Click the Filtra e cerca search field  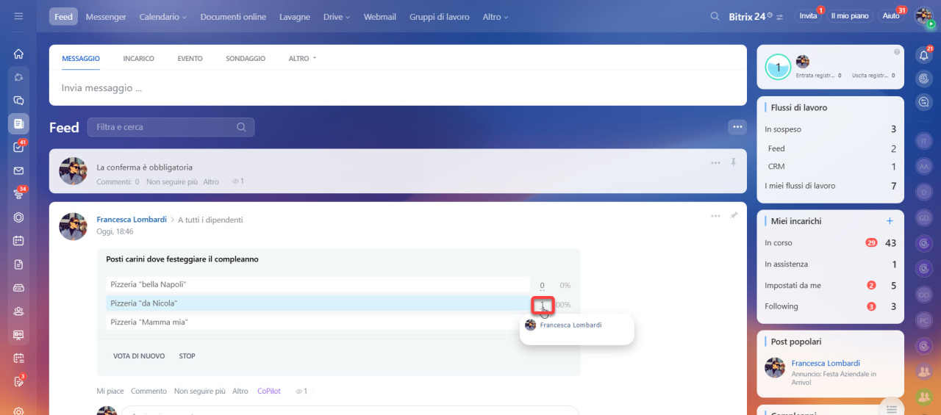[x=171, y=127]
